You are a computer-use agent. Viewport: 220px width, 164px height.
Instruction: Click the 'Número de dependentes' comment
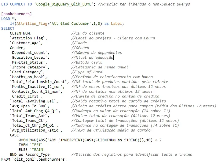(99, 53)
